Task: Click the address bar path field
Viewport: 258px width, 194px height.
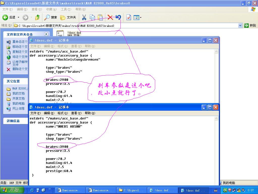Action: click(x=126, y=26)
